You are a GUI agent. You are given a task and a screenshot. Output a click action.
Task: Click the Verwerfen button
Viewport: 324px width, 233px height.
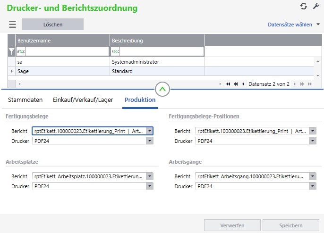click(x=232, y=225)
